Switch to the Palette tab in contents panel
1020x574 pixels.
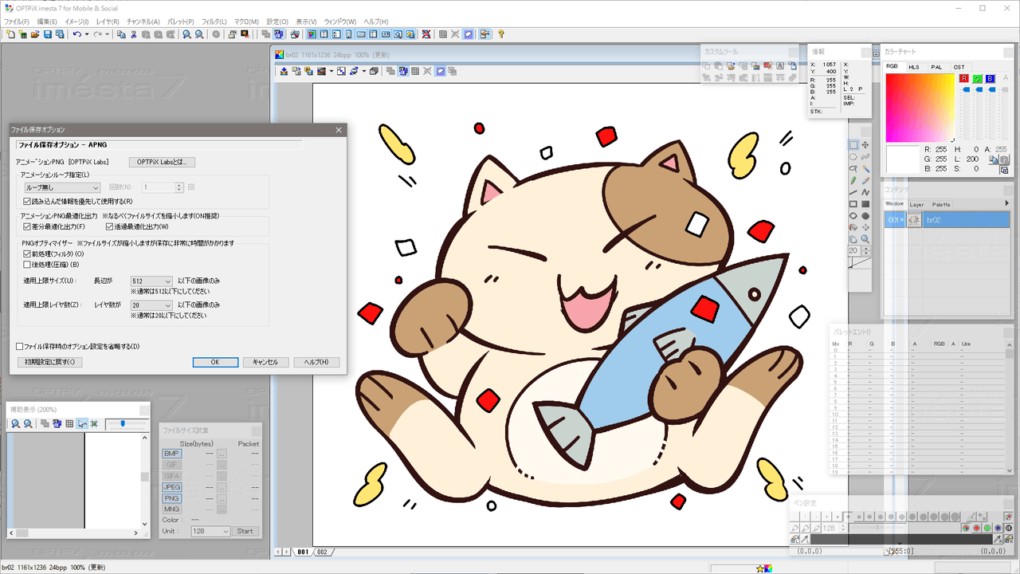point(941,204)
